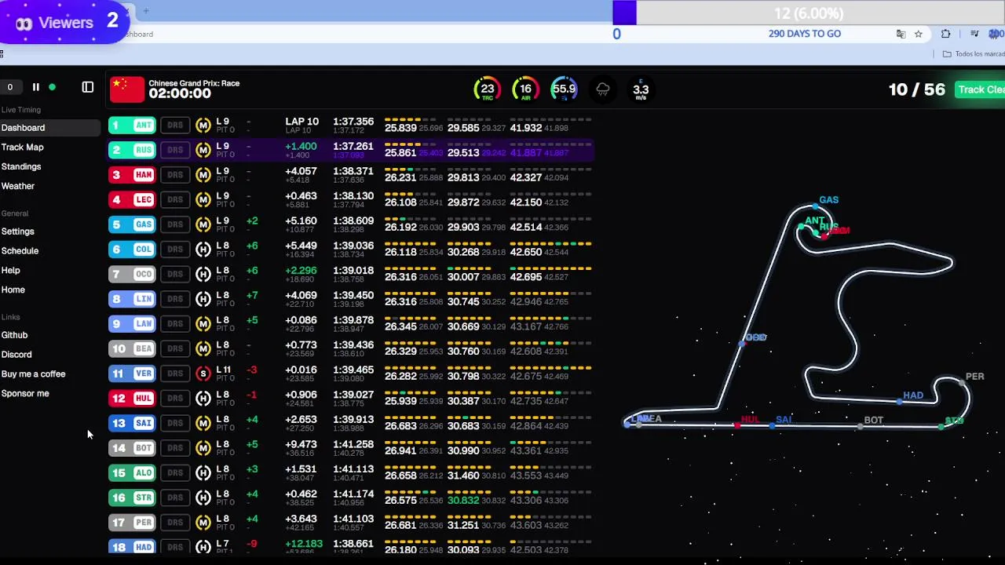Open the Standings page
The height and width of the screenshot is (565, 1005).
click(x=21, y=166)
